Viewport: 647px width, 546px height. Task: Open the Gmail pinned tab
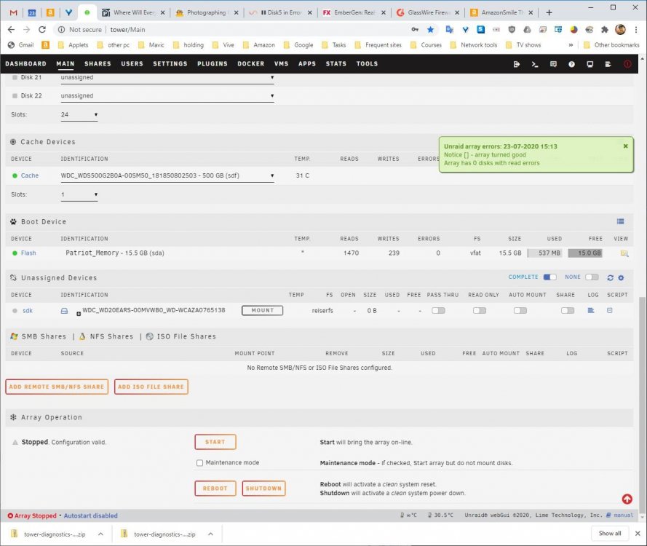click(x=13, y=12)
